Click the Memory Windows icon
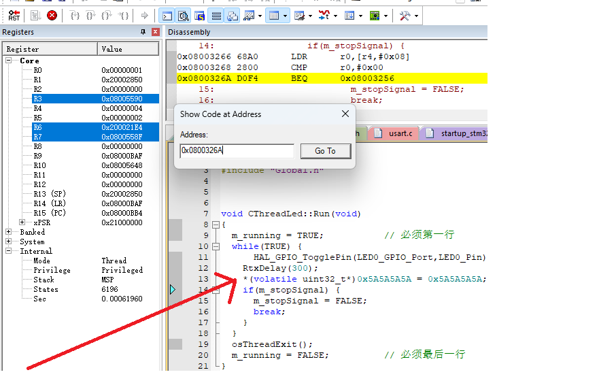Image resolution: width=616 pixels, height=383 pixels. pos(274,16)
